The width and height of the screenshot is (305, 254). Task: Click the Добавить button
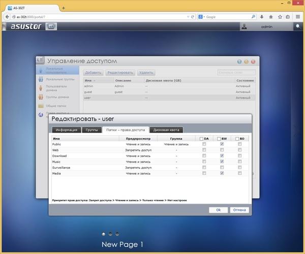[93, 73]
